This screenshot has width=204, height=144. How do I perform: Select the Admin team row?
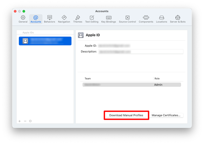click(132, 85)
